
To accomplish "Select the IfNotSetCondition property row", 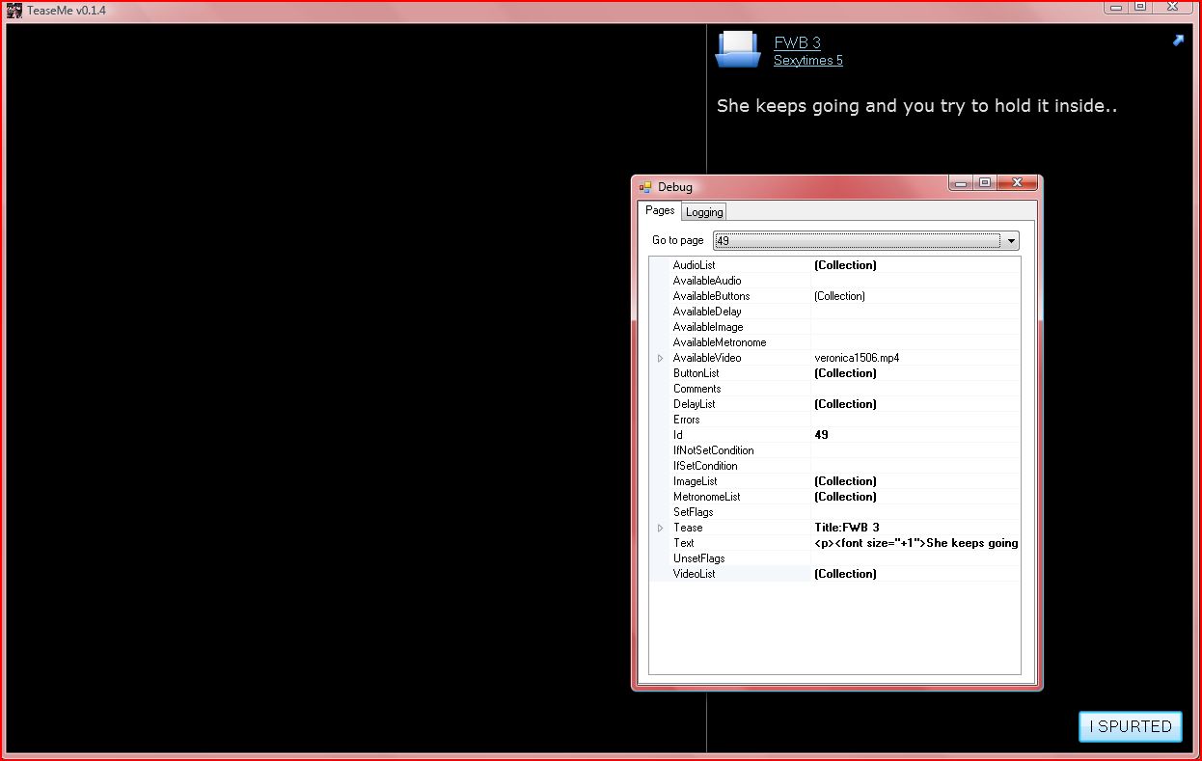I will click(834, 450).
